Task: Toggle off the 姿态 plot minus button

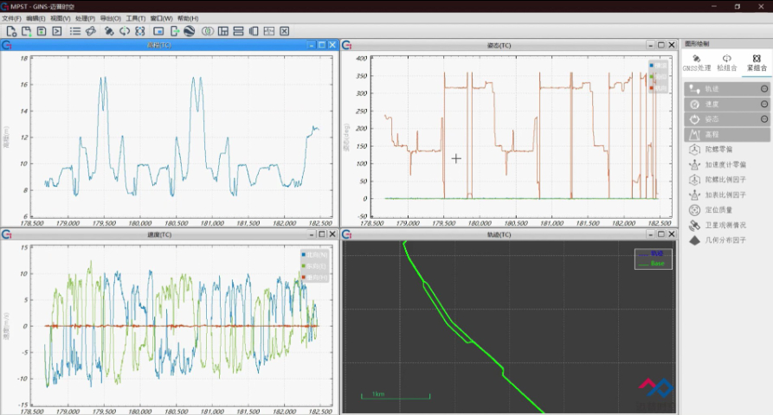Action: pyautogui.click(x=763, y=118)
